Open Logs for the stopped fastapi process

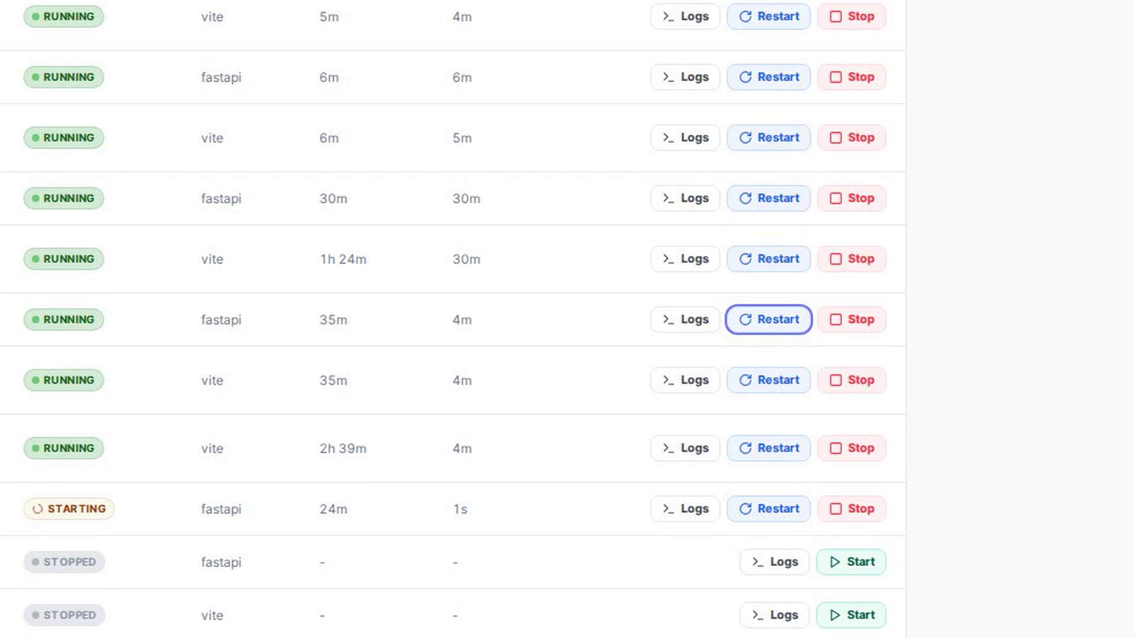tap(774, 562)
